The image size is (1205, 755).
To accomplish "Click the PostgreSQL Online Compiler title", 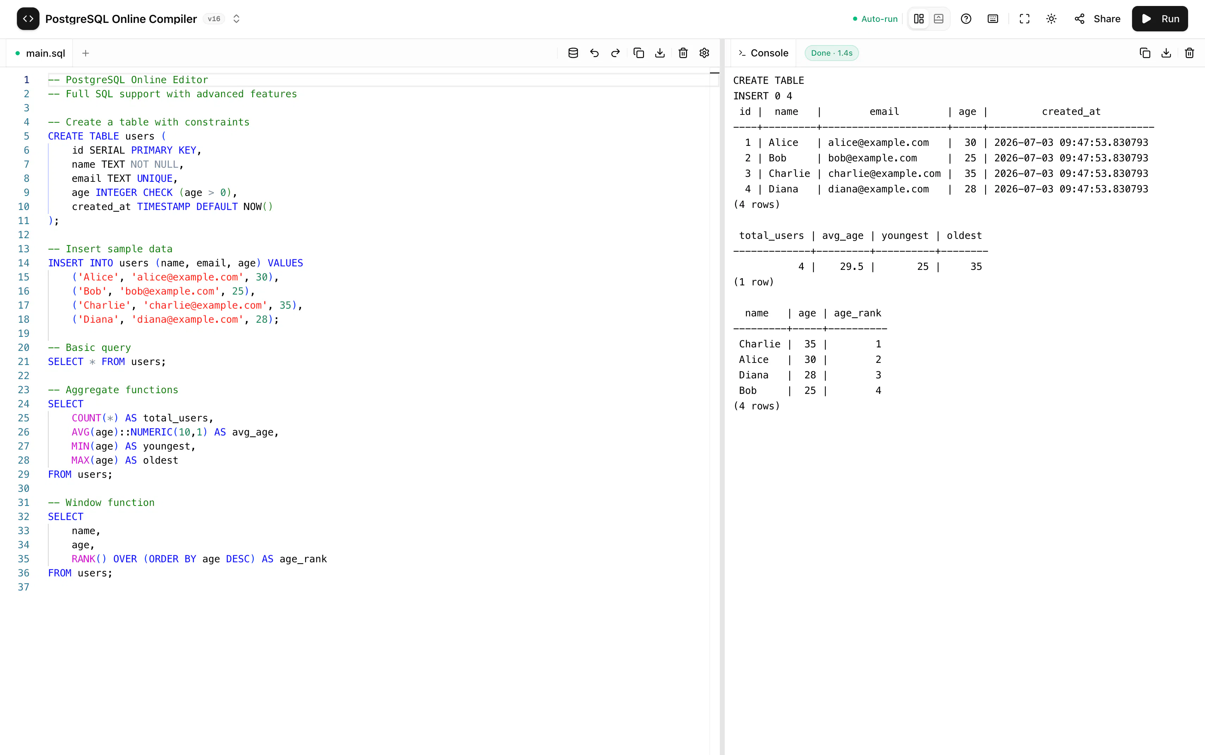I will [121, 19].
